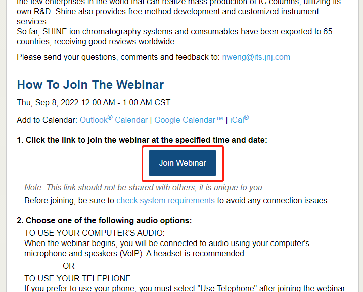Click the Join Webinar button
Screen dimensions: 363x292
pos(183,163)
